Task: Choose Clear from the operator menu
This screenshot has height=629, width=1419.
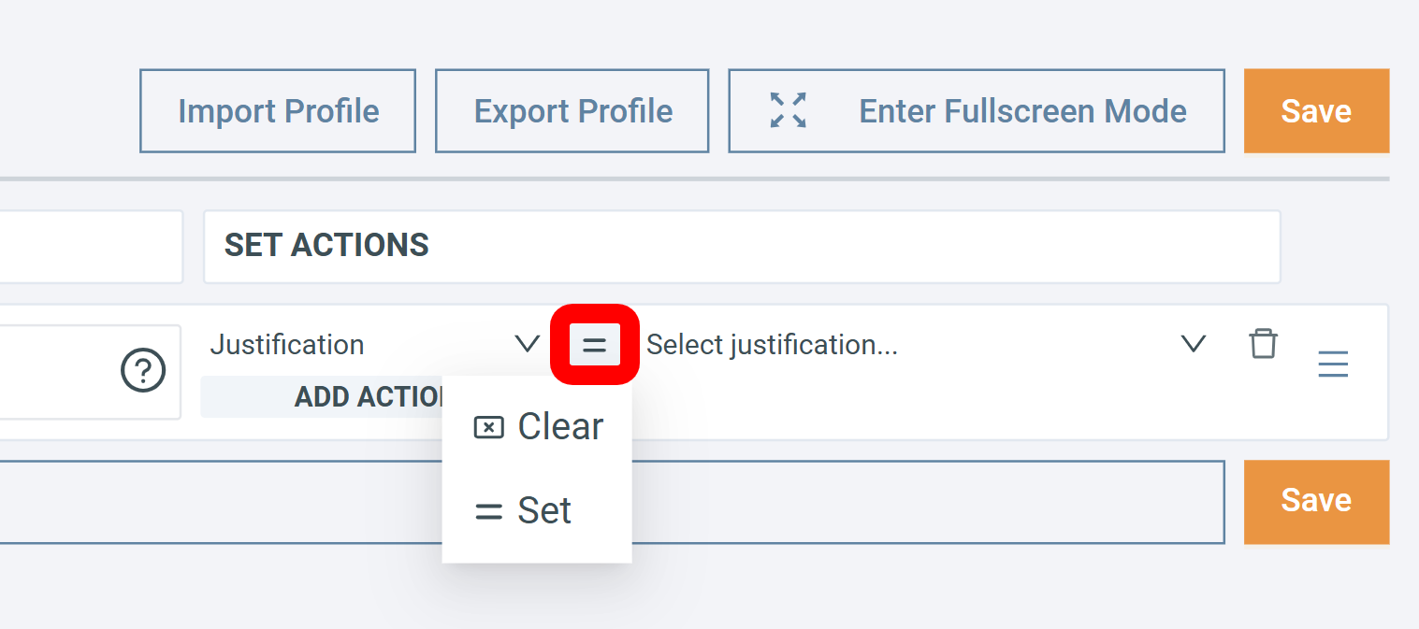Action: 559,427
